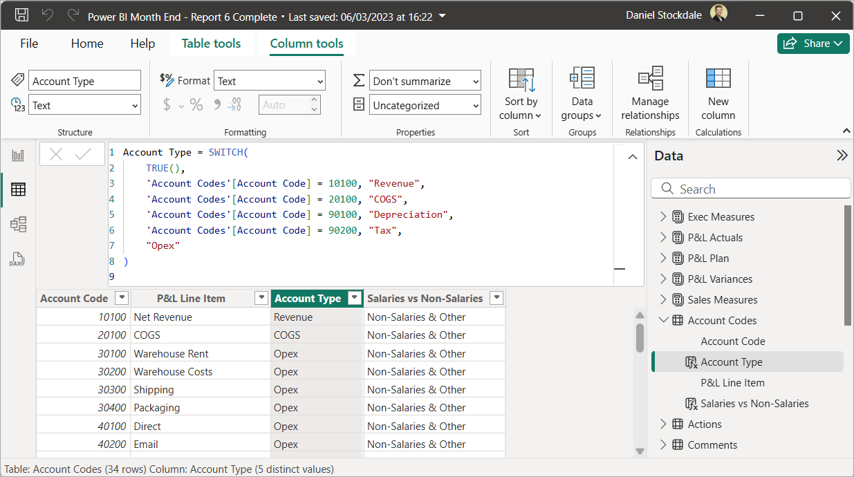
Task: Collapse the Account Codes table
Action: point(664,321)
